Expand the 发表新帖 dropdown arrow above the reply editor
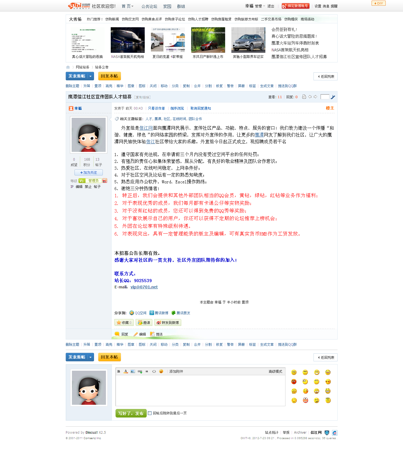The image size is (403, 455). pos(91,357)
